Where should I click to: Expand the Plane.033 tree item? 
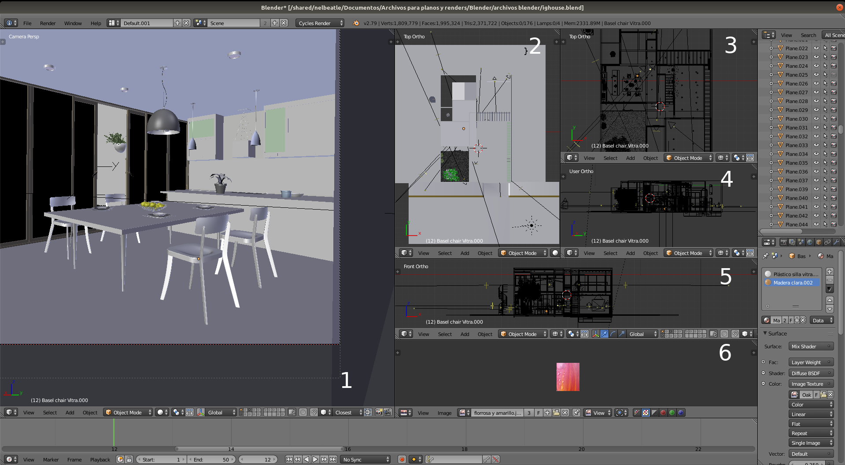pos(771,145)
